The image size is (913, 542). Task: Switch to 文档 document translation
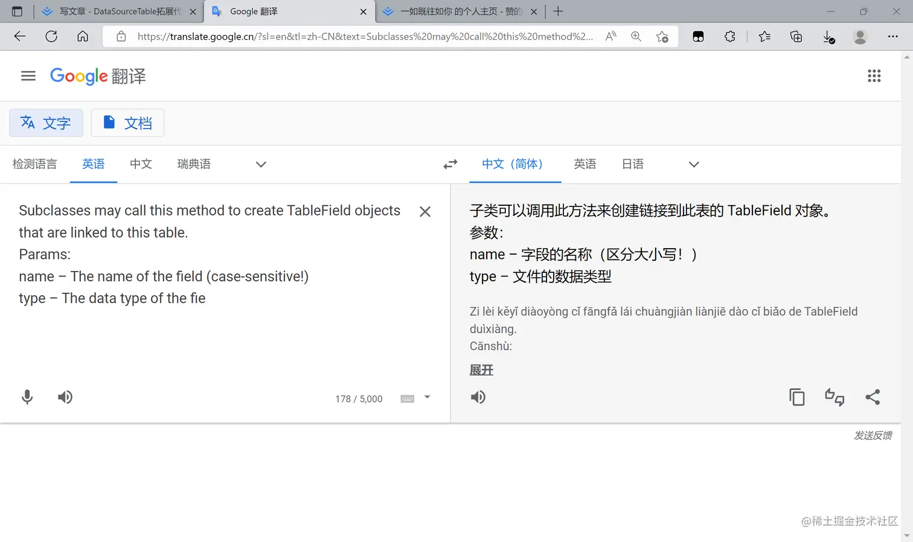(127, 123)
